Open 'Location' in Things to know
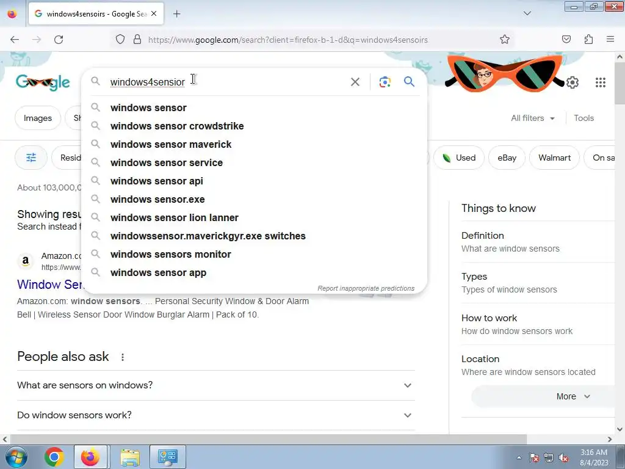 pos(538,365)
